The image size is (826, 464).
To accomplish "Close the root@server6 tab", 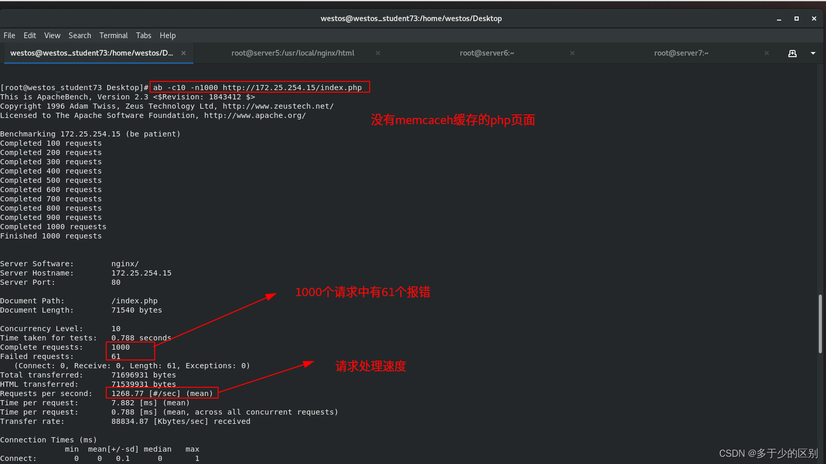I will click(572, 53).
